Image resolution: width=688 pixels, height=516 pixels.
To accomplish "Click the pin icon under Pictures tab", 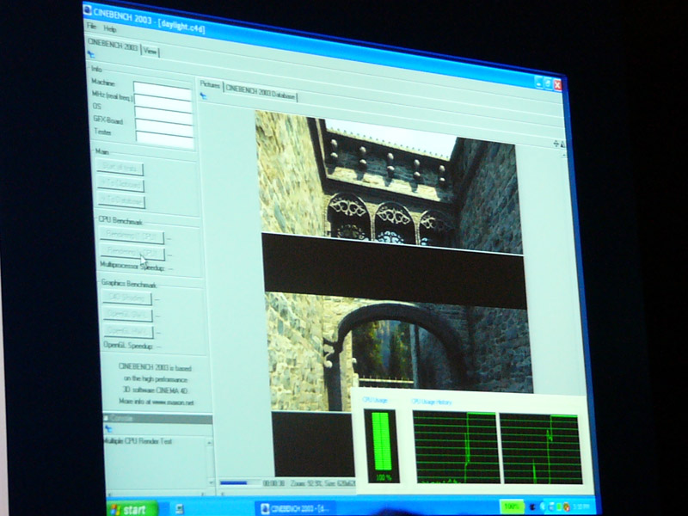I will tap(203, 95).
